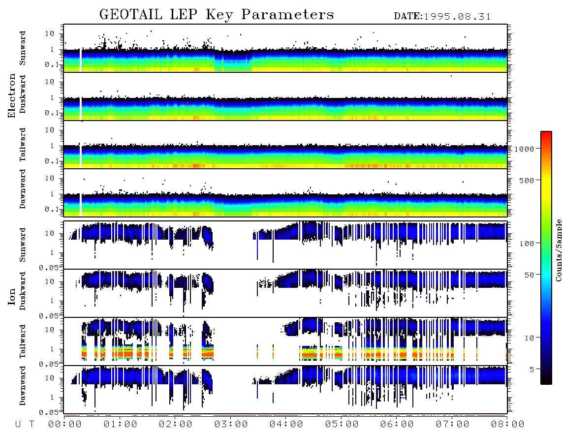562x433 pixels.
Task: Click the Electron Duskward spectrogram panel
Action: [285, 96]
